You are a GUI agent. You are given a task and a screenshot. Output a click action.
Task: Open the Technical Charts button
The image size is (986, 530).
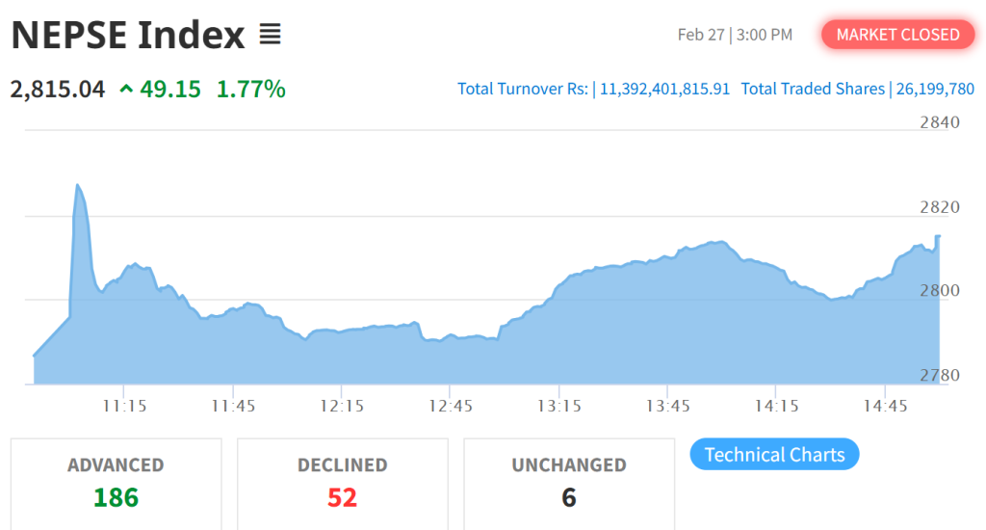(x=774, y=454)
